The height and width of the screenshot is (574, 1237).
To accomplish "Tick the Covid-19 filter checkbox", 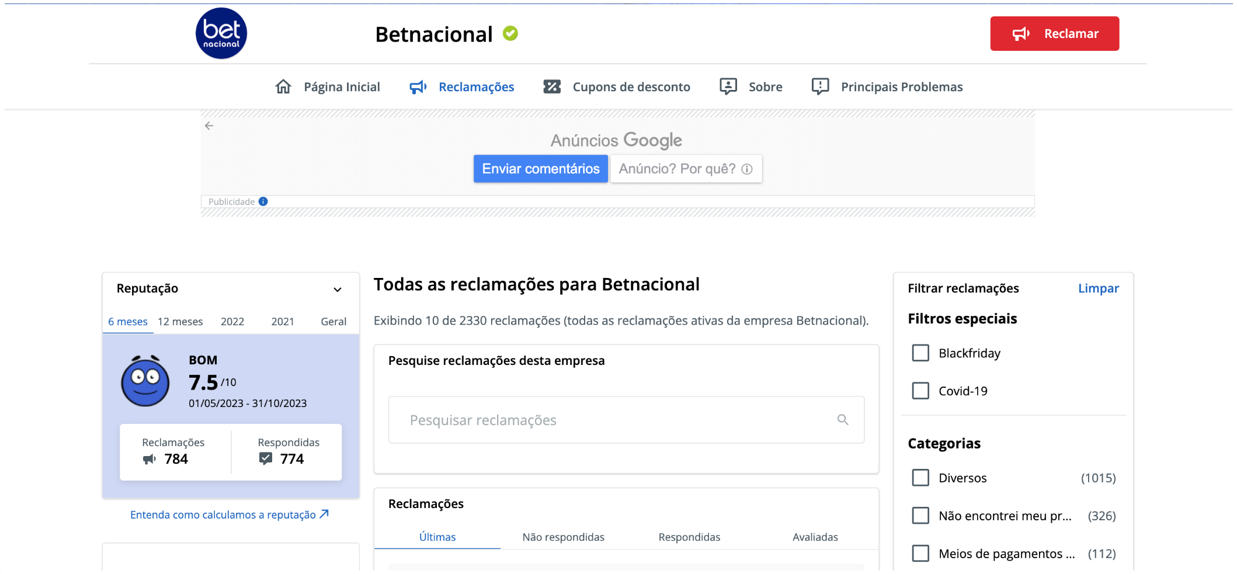I will [920, 391].
